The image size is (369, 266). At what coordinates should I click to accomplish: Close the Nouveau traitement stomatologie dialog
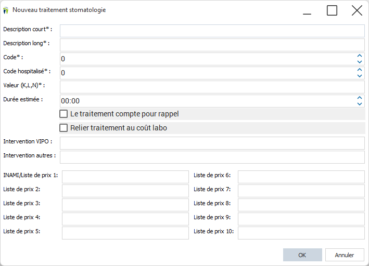pyautogui.click(x=357, y=11)
